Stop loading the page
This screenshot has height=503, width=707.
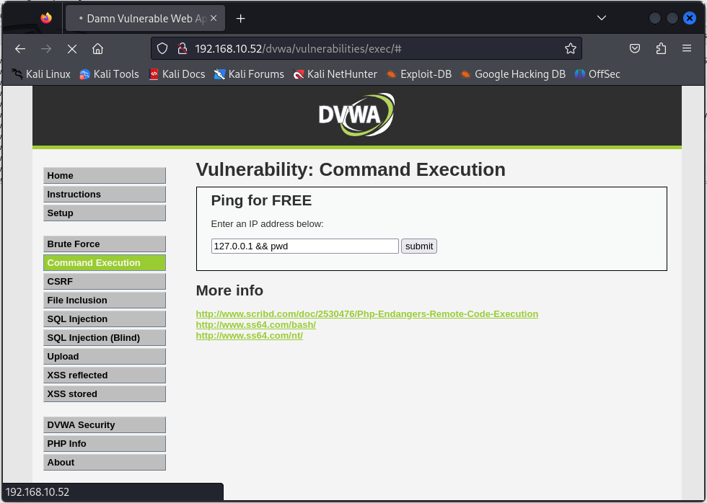[x=72, y=48]
